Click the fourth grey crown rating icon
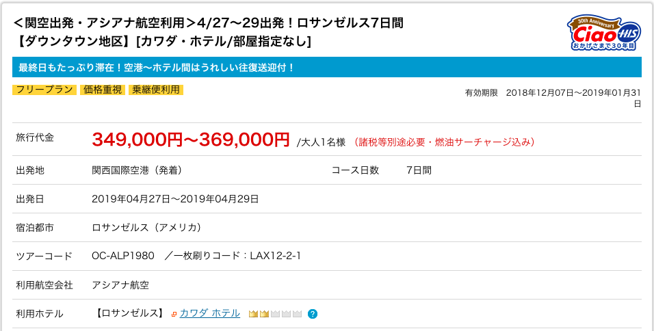Screen dimensions: 654x331 [286, 314]
